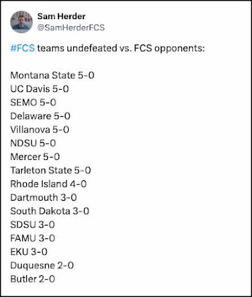Click the NDSU 5-0 entry
This screenshot has width=252, height=297.
(x=33, y=143)
